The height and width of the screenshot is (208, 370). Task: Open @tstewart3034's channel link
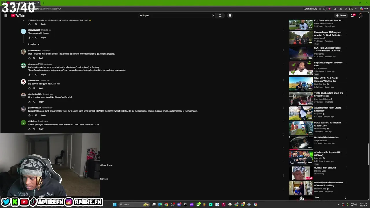34,108
